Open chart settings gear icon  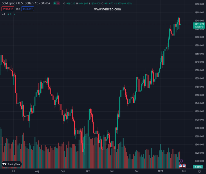[x=199, y=171]
